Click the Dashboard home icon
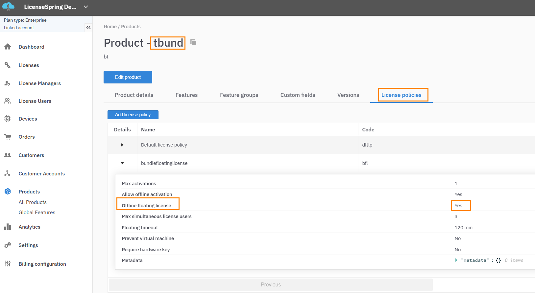The width and height of the screenshot is (535, 293). point(8,47)
